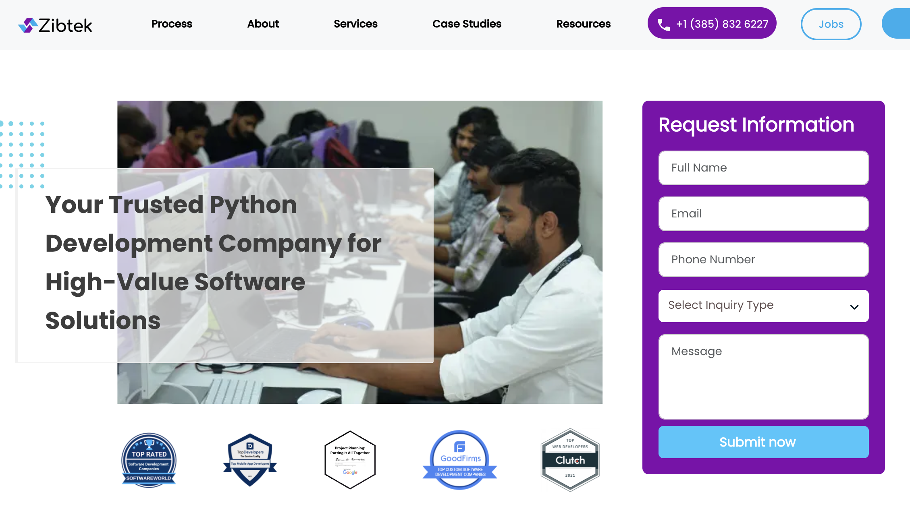Open the About menu item
Image resolution: width=910 pixels, height=521 pixels.
click(263, 24)
